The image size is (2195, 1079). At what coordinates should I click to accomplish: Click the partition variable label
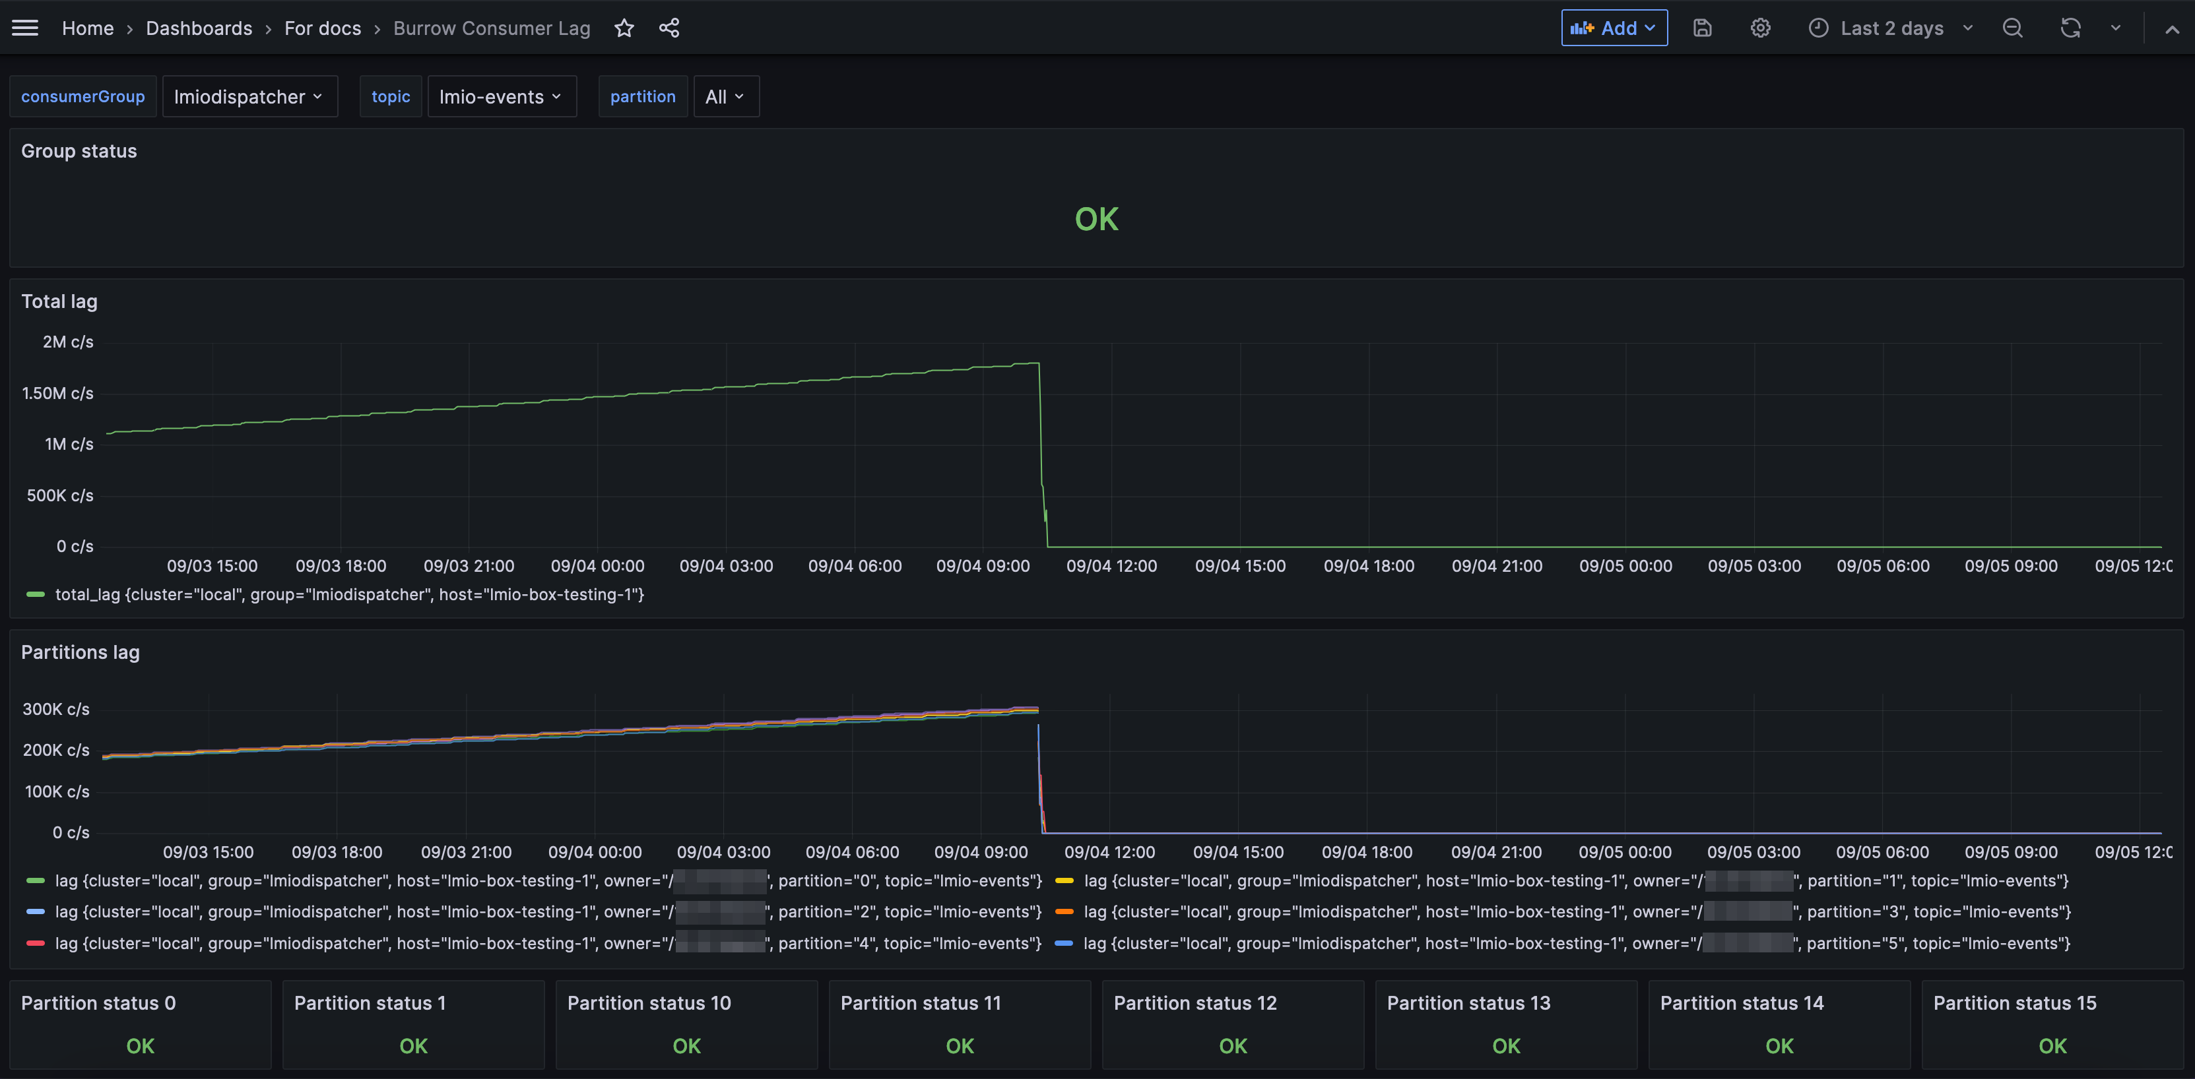tap(643, 96)
